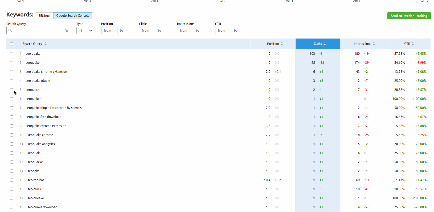
Task: Click the 'seoquak' query in row 12
Action: click(34, 153)
